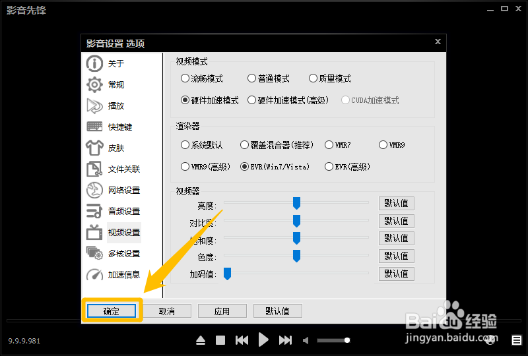The height and width of the screenshot is (356, 528).
Task: Click the eject/open file player button
Action: tap(201, 341)
